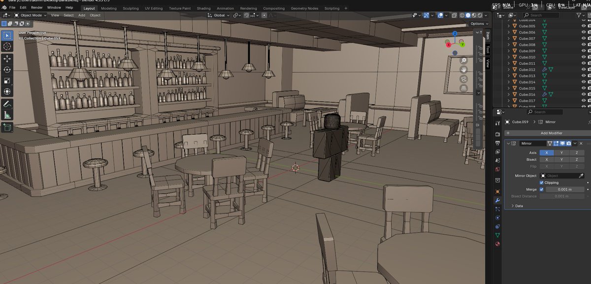Switch to the Modeling workspace tab
The image size is (591, 284).
109,8
